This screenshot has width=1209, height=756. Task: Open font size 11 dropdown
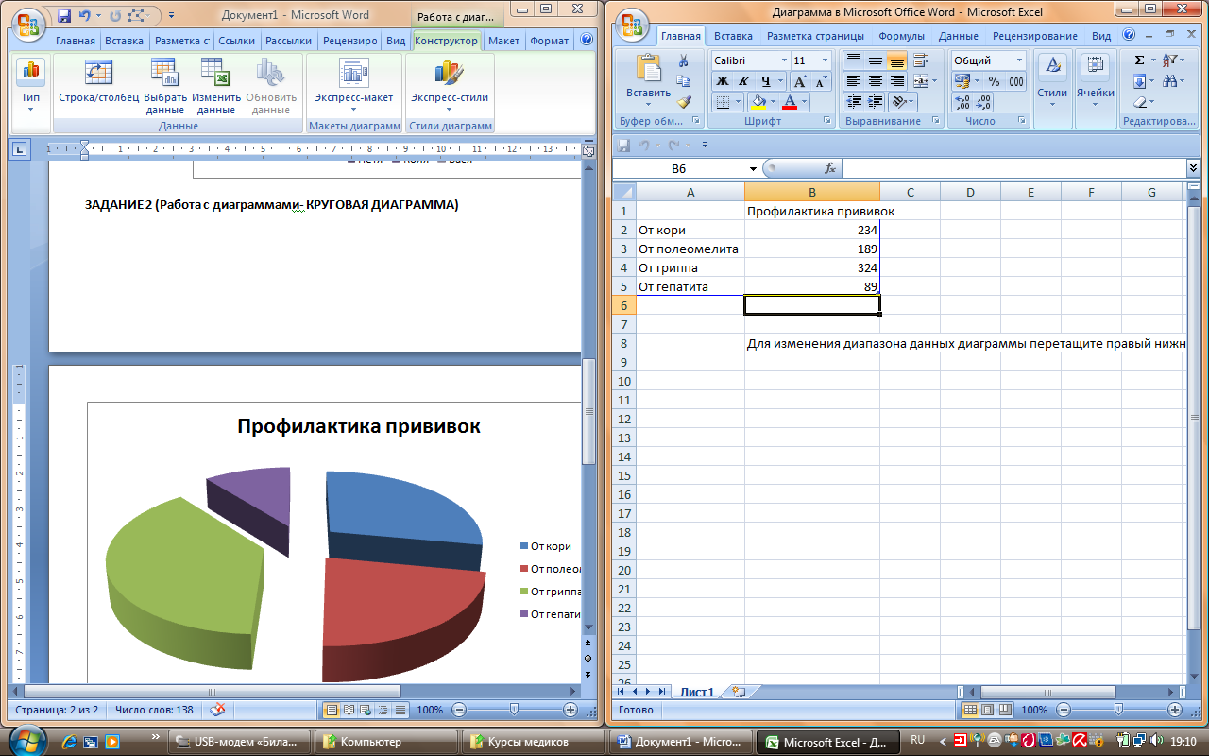825,60
